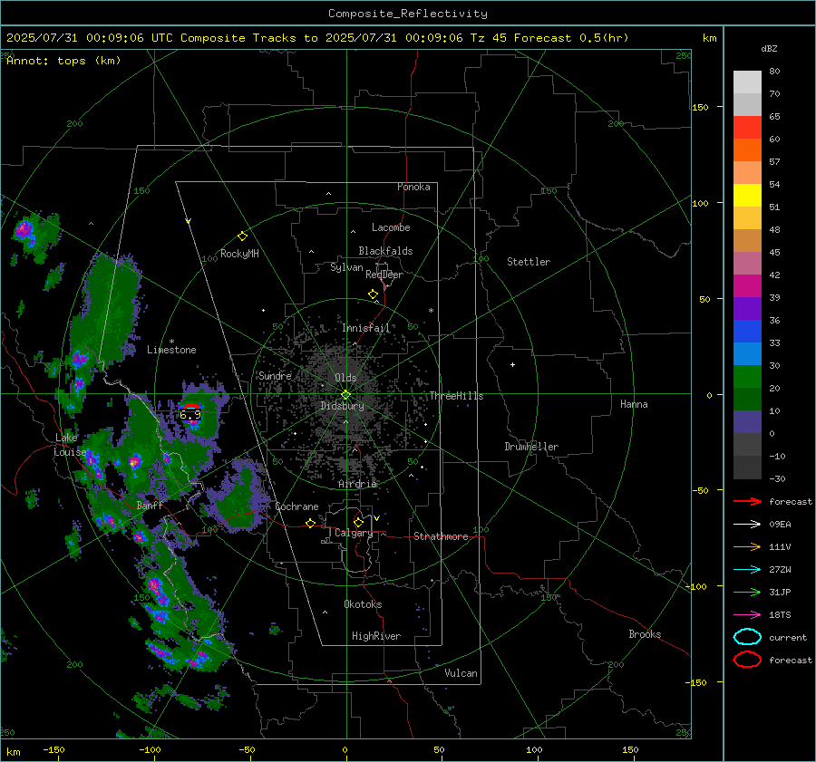Screen dimensions: 816x762
Task: Click the Blackfalds city label
Action: point(385,251)
